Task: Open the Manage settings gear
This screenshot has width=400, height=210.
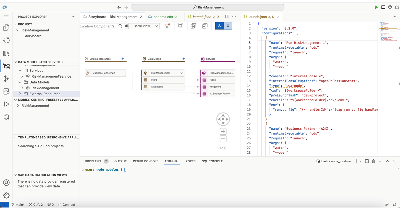Action: coord(6,195)
